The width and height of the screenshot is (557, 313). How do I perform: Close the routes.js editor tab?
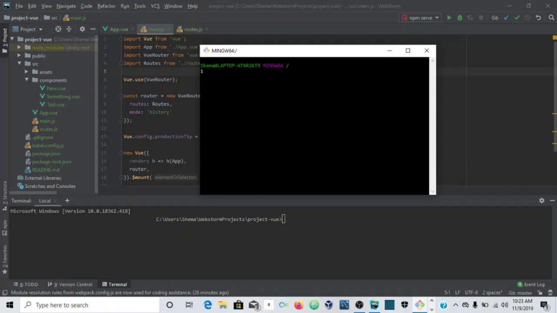pos(207,30)
